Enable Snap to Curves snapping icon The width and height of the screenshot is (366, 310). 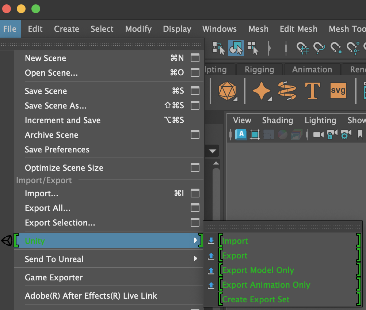coord(319,48)
